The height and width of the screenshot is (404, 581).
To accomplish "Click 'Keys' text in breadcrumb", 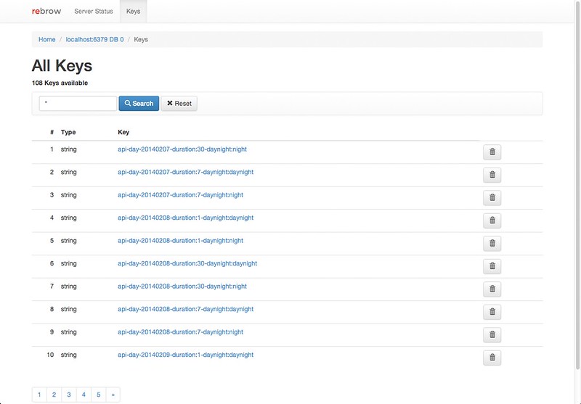I will (141, 39).
